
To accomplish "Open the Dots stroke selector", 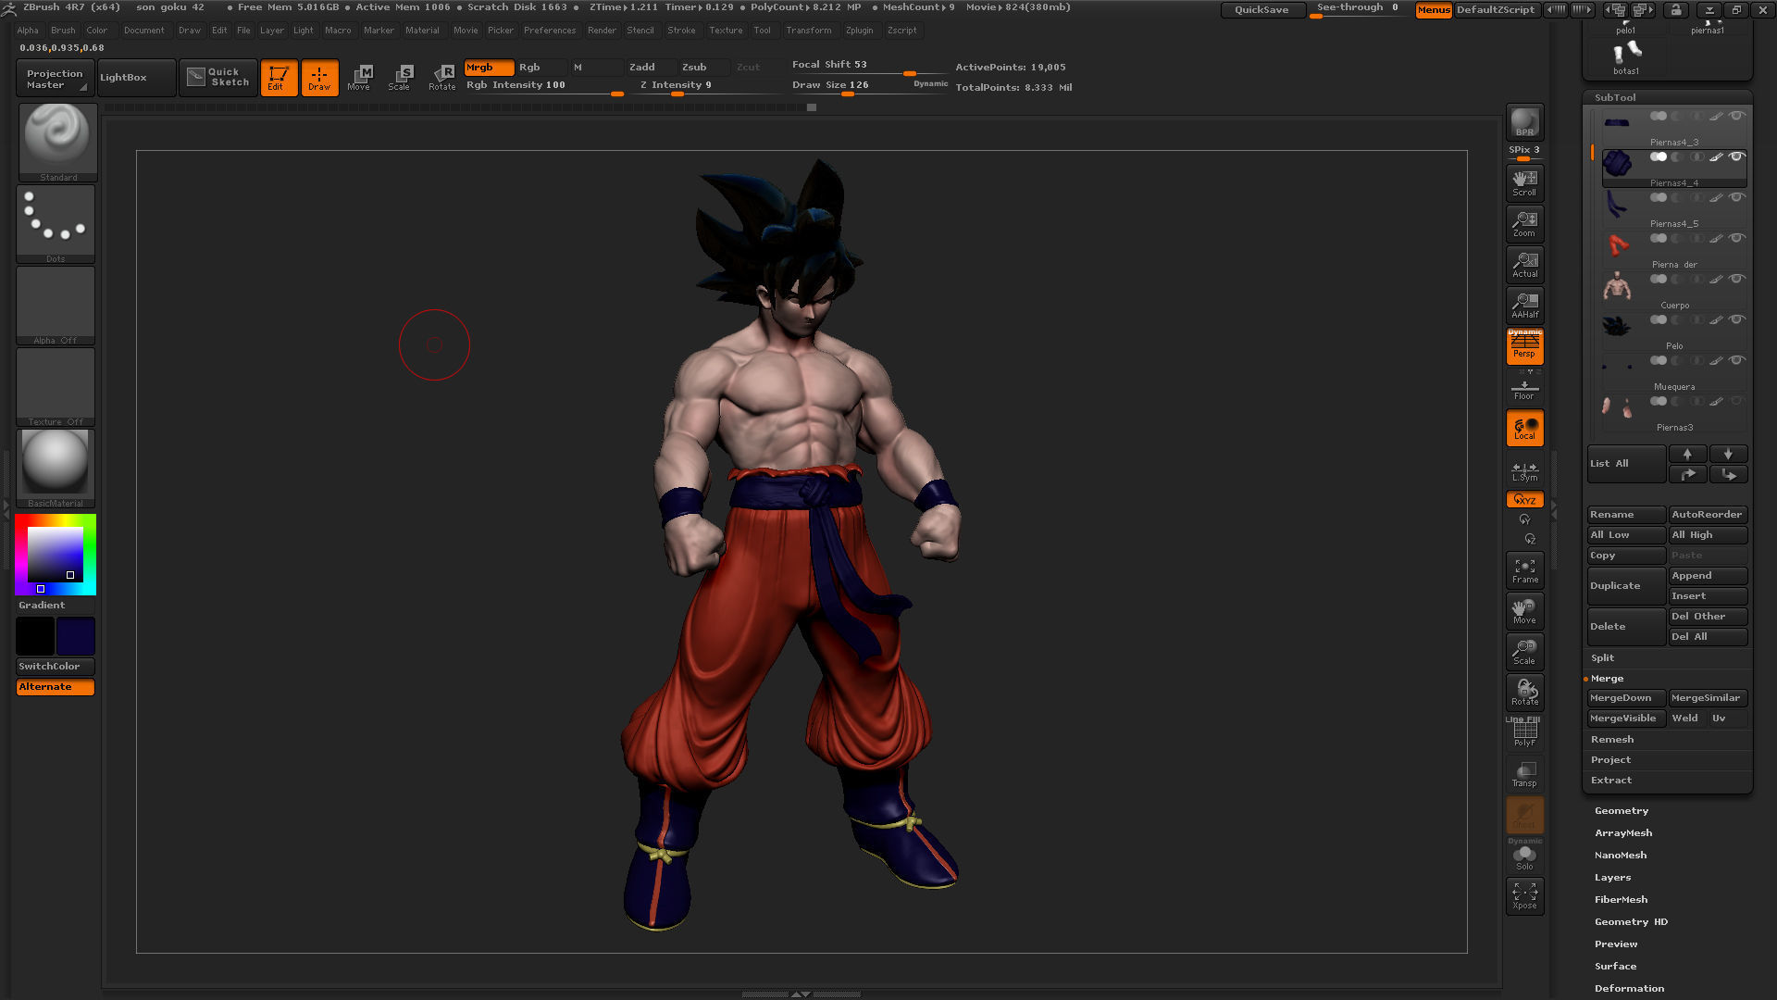I will pos(56,223).
